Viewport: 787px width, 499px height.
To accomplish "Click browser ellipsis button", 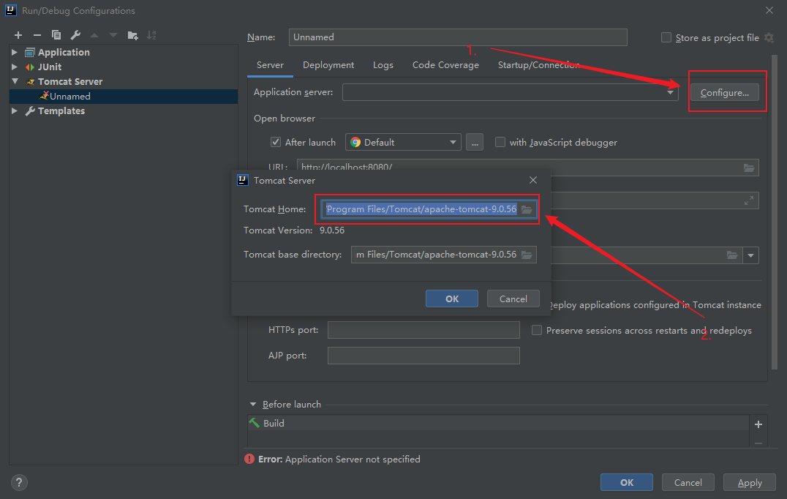I will click(x=475, y=142).
